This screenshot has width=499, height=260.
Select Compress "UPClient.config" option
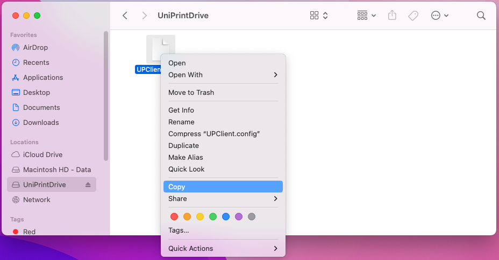click(x=223, y=133)
